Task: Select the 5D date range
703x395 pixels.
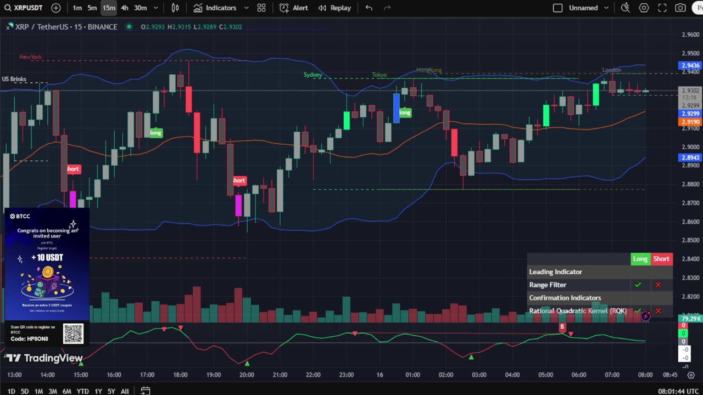Action: (25, 391)
